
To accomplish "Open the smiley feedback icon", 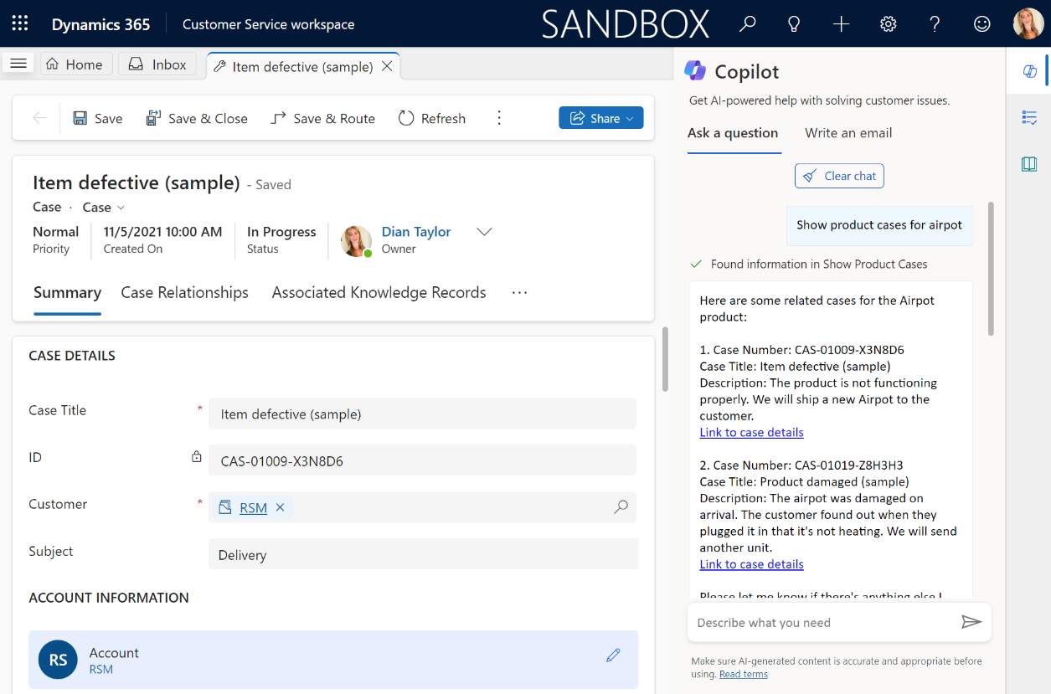I will (981, 23).
